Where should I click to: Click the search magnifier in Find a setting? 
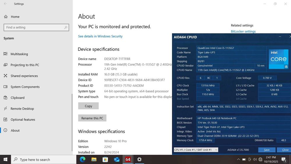coord(65,27)
